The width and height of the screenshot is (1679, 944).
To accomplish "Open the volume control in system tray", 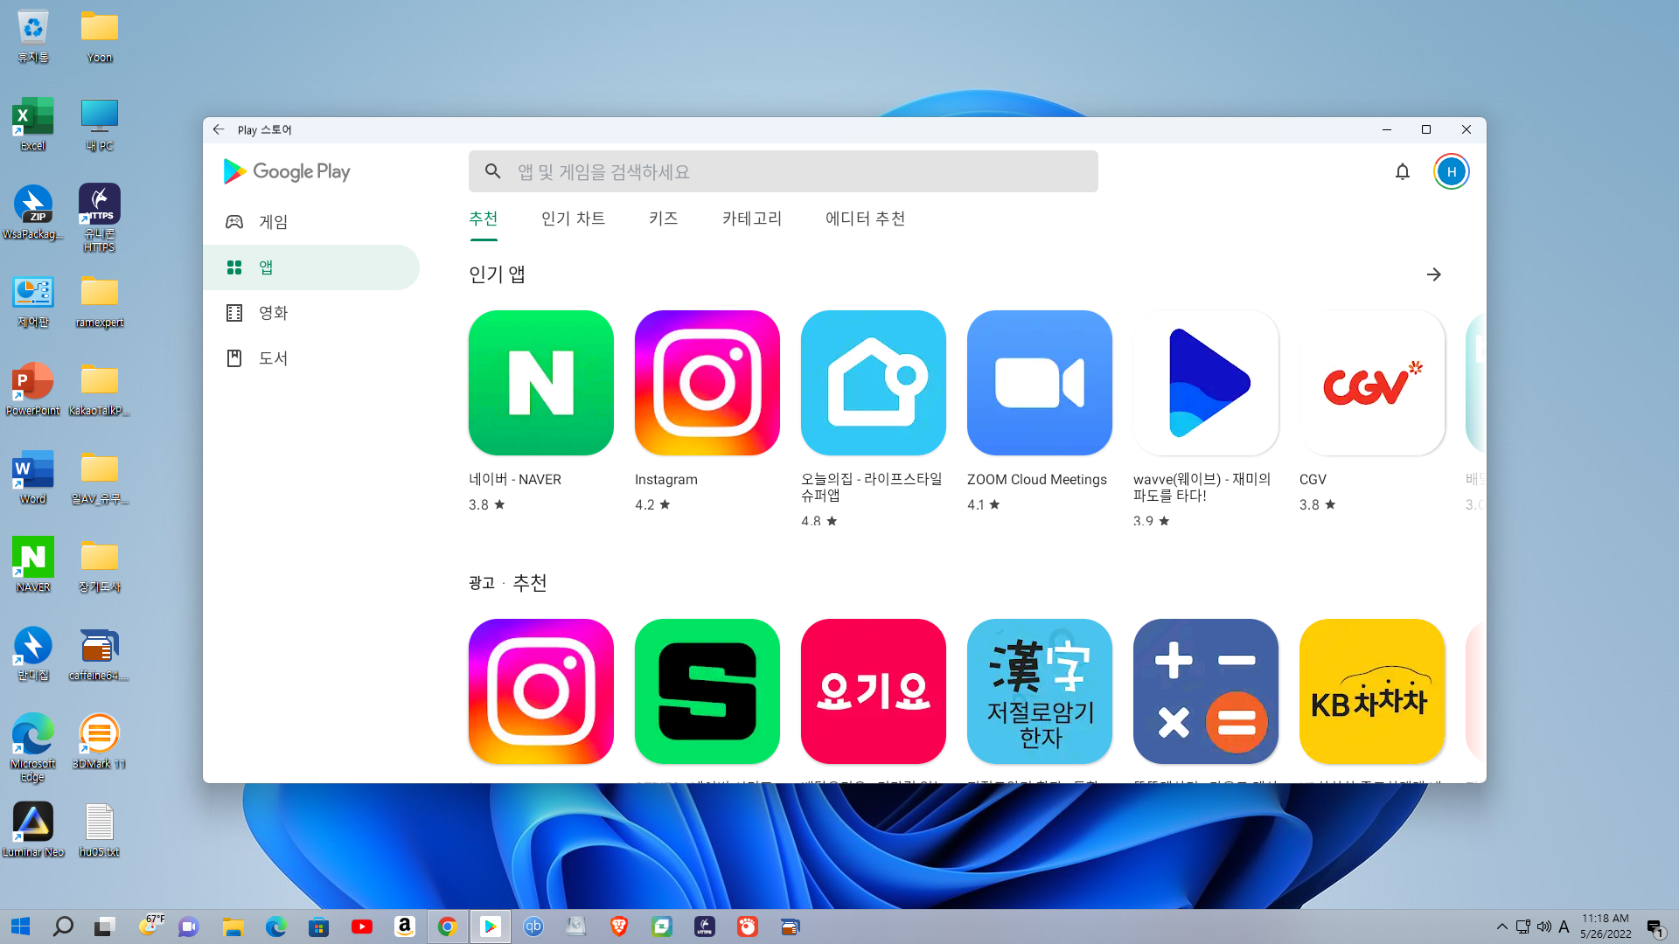I will (1543, 927).
